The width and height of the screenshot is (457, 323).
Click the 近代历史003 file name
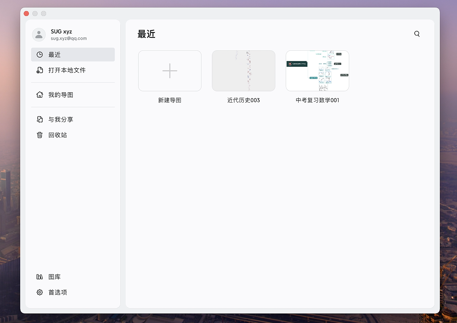pos(243,100)
